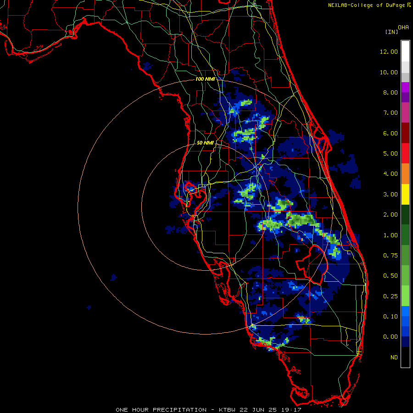Click the 0.25 legend value
This screenshot has width=413, height=413.
click(391, 296)
